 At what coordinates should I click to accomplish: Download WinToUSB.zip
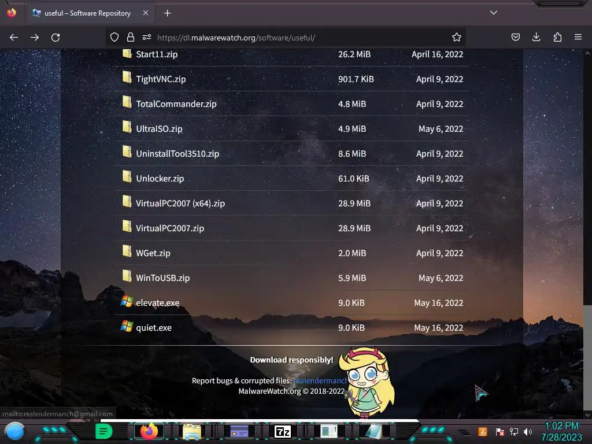click(162, 278)
